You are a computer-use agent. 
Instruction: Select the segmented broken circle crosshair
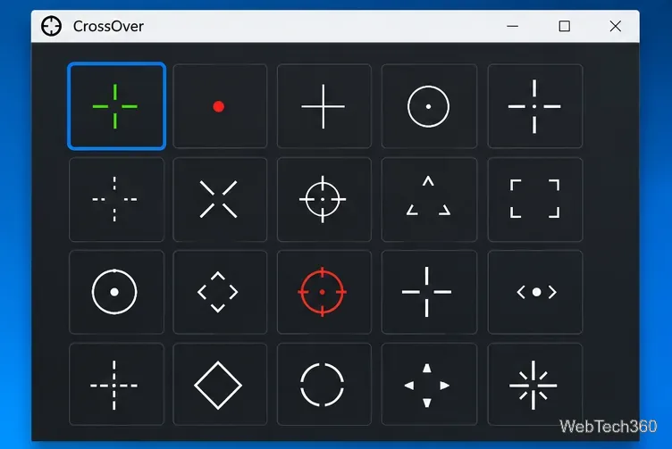[x=324, y=385]
